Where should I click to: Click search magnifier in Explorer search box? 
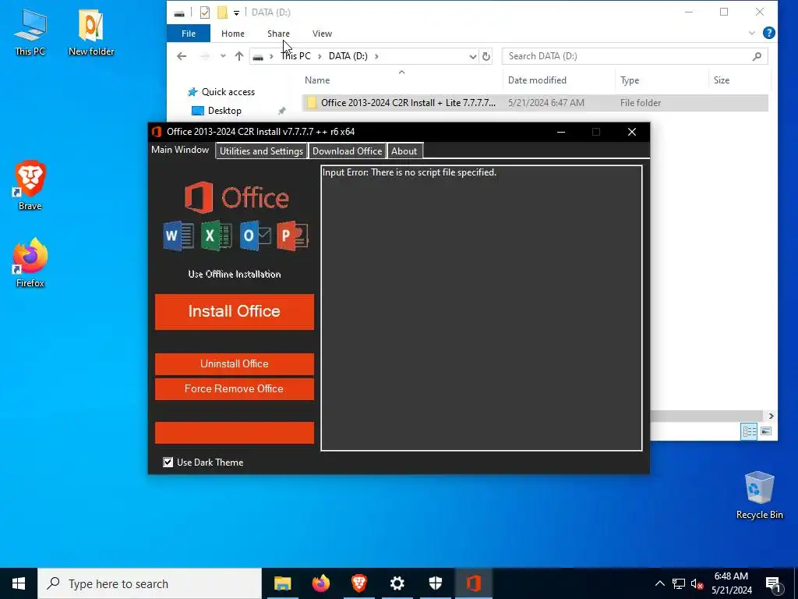click(757, 56)
